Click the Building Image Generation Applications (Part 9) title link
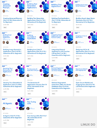The width and height of the screenshot is (97, 128). click(x=12, y=51)
